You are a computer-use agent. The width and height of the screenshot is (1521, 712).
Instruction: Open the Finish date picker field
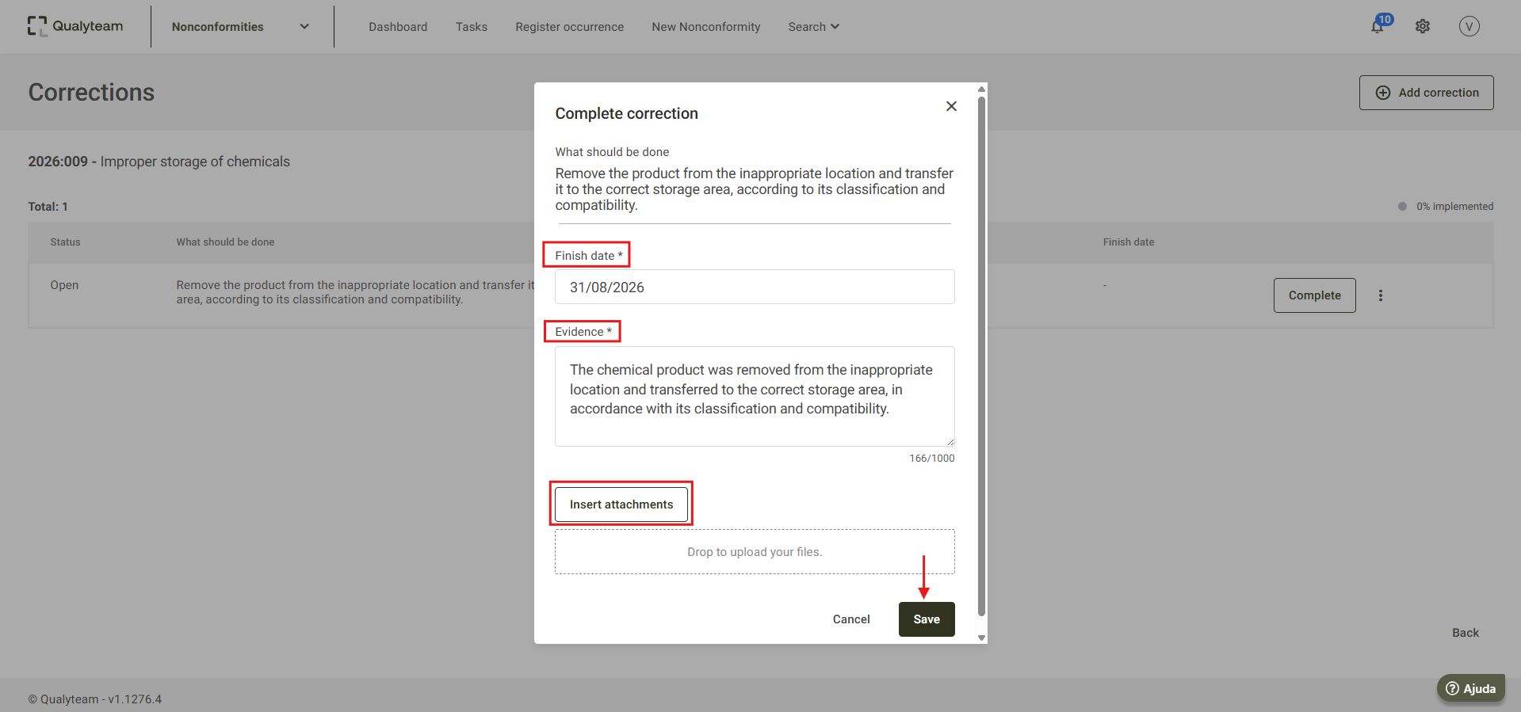coord(755,287)
